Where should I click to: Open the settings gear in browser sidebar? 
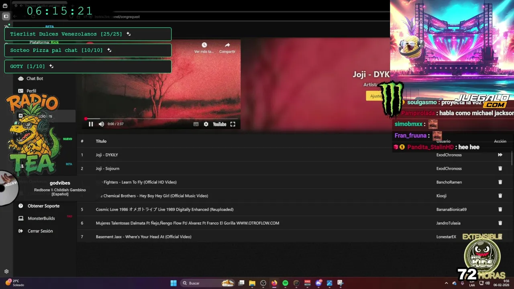point(6,271)
